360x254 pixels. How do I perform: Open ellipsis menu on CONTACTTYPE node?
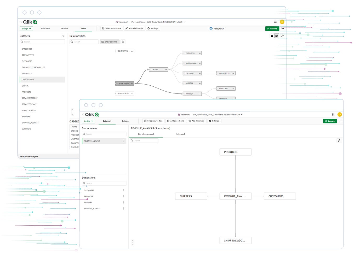coord(132,51)
